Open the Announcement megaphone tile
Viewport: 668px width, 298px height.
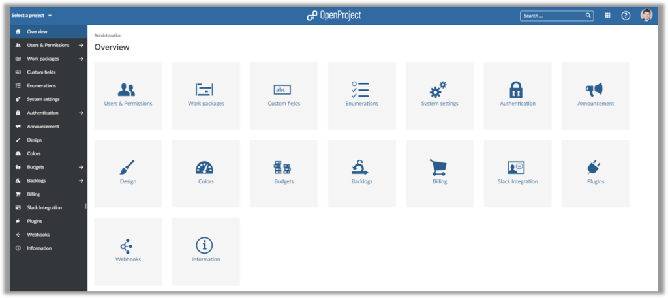tap(594, 89)
